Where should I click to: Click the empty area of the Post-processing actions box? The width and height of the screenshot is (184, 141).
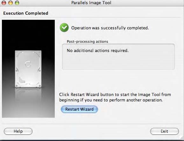[x=118, y=62]
